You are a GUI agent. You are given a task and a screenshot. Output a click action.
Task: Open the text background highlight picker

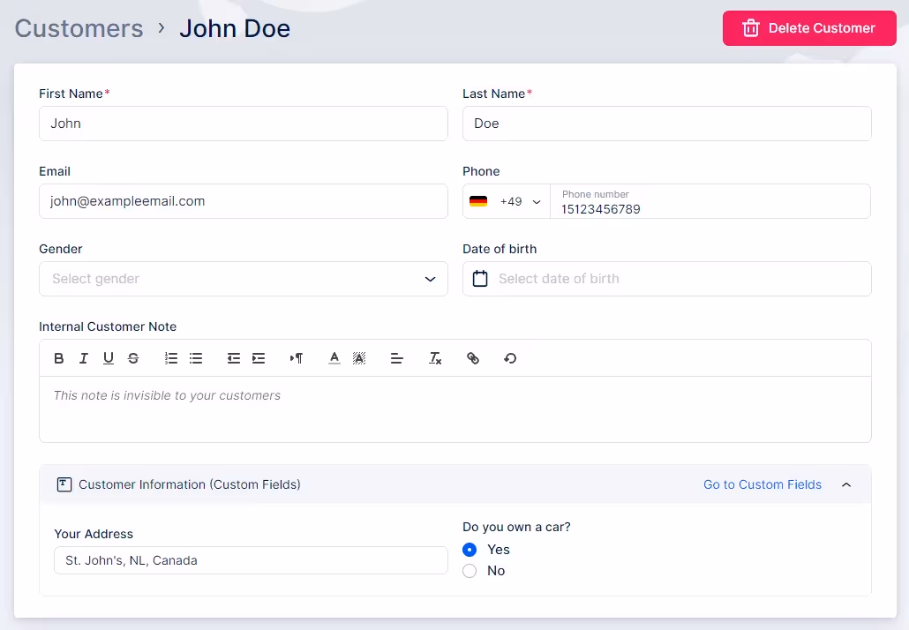tap(359, 358)
